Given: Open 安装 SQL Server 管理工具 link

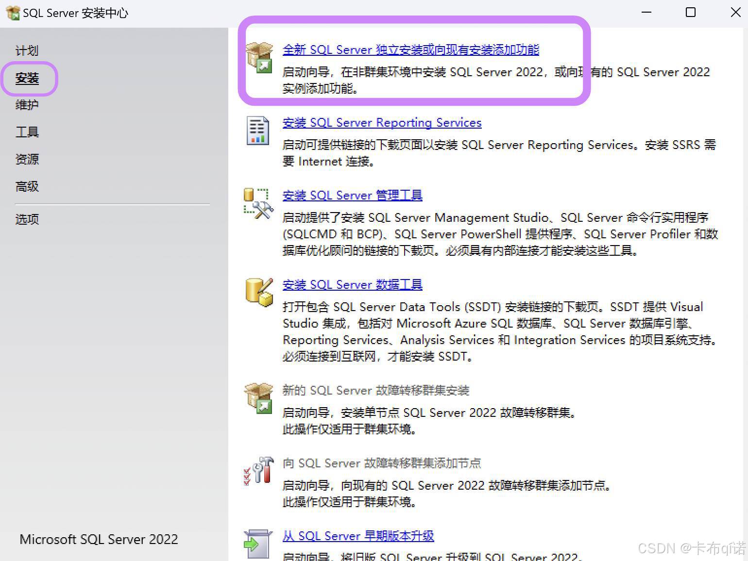Looking at the screenshot, I should click(352, 195).
